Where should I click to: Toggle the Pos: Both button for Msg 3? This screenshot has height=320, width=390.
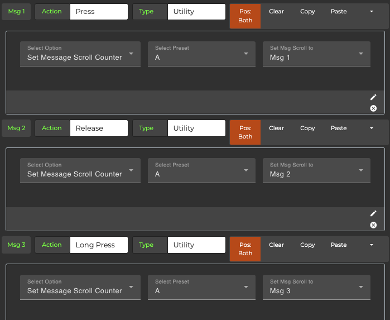pyautogui.click(x=245, y=249)
